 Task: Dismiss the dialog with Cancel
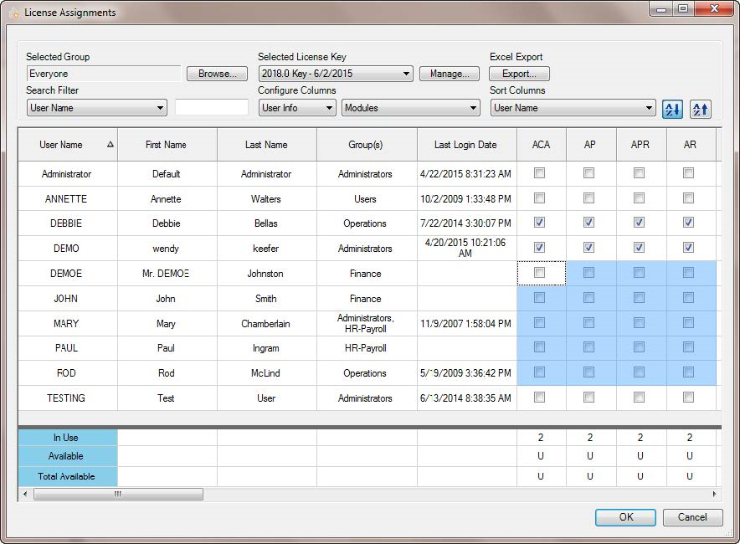(x=692, y=517)
